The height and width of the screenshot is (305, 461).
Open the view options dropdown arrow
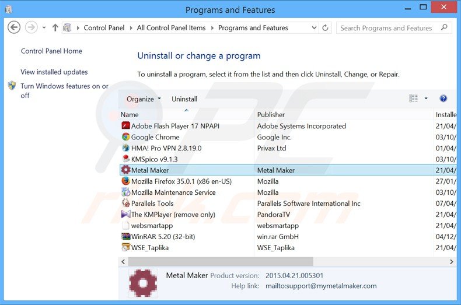pos(426,99)
